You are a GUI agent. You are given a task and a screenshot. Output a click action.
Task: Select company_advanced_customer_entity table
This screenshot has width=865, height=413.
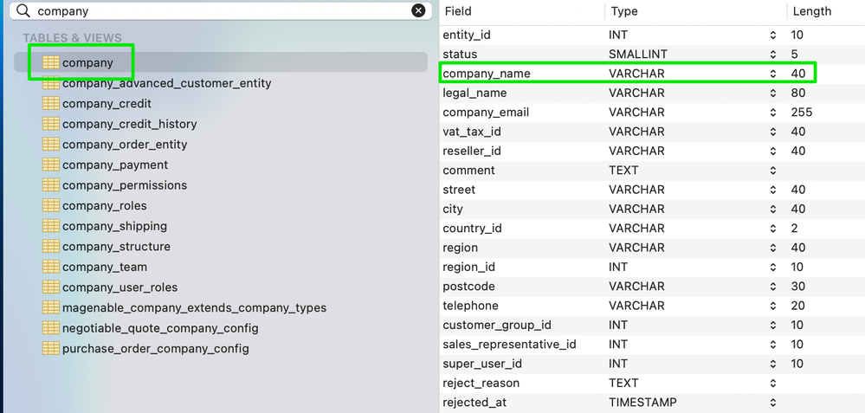coord(166,83)
